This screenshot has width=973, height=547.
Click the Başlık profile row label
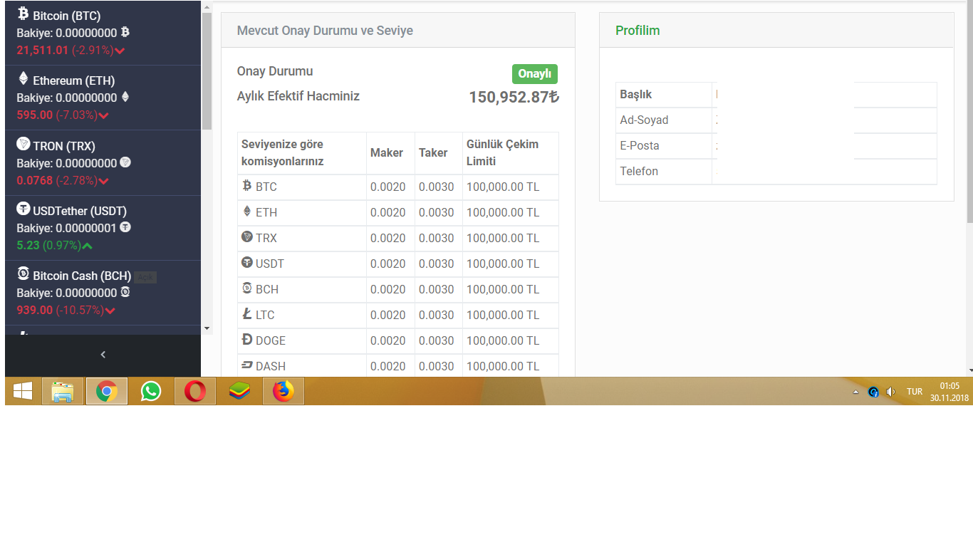(636, 94)
